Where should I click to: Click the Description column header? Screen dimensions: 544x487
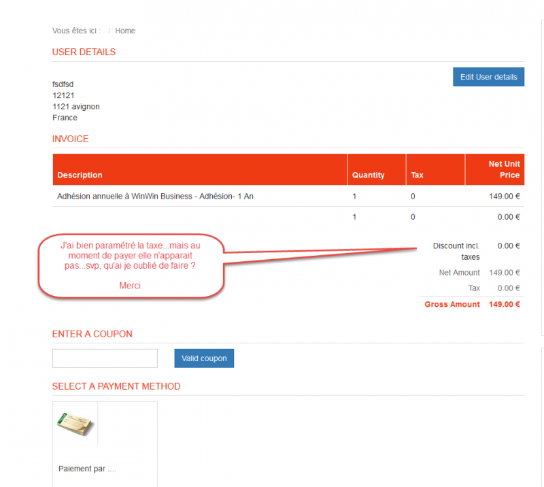coord(200,170)
